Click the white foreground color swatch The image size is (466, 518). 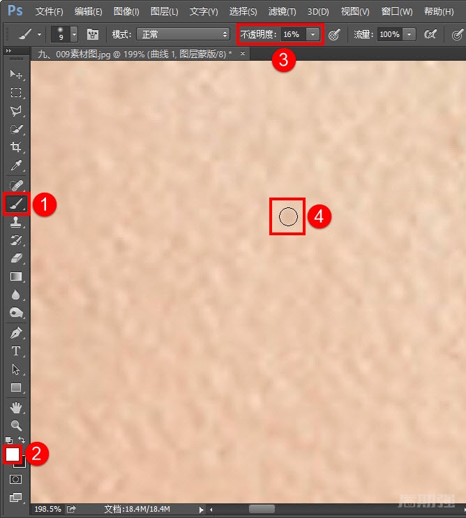13,454
